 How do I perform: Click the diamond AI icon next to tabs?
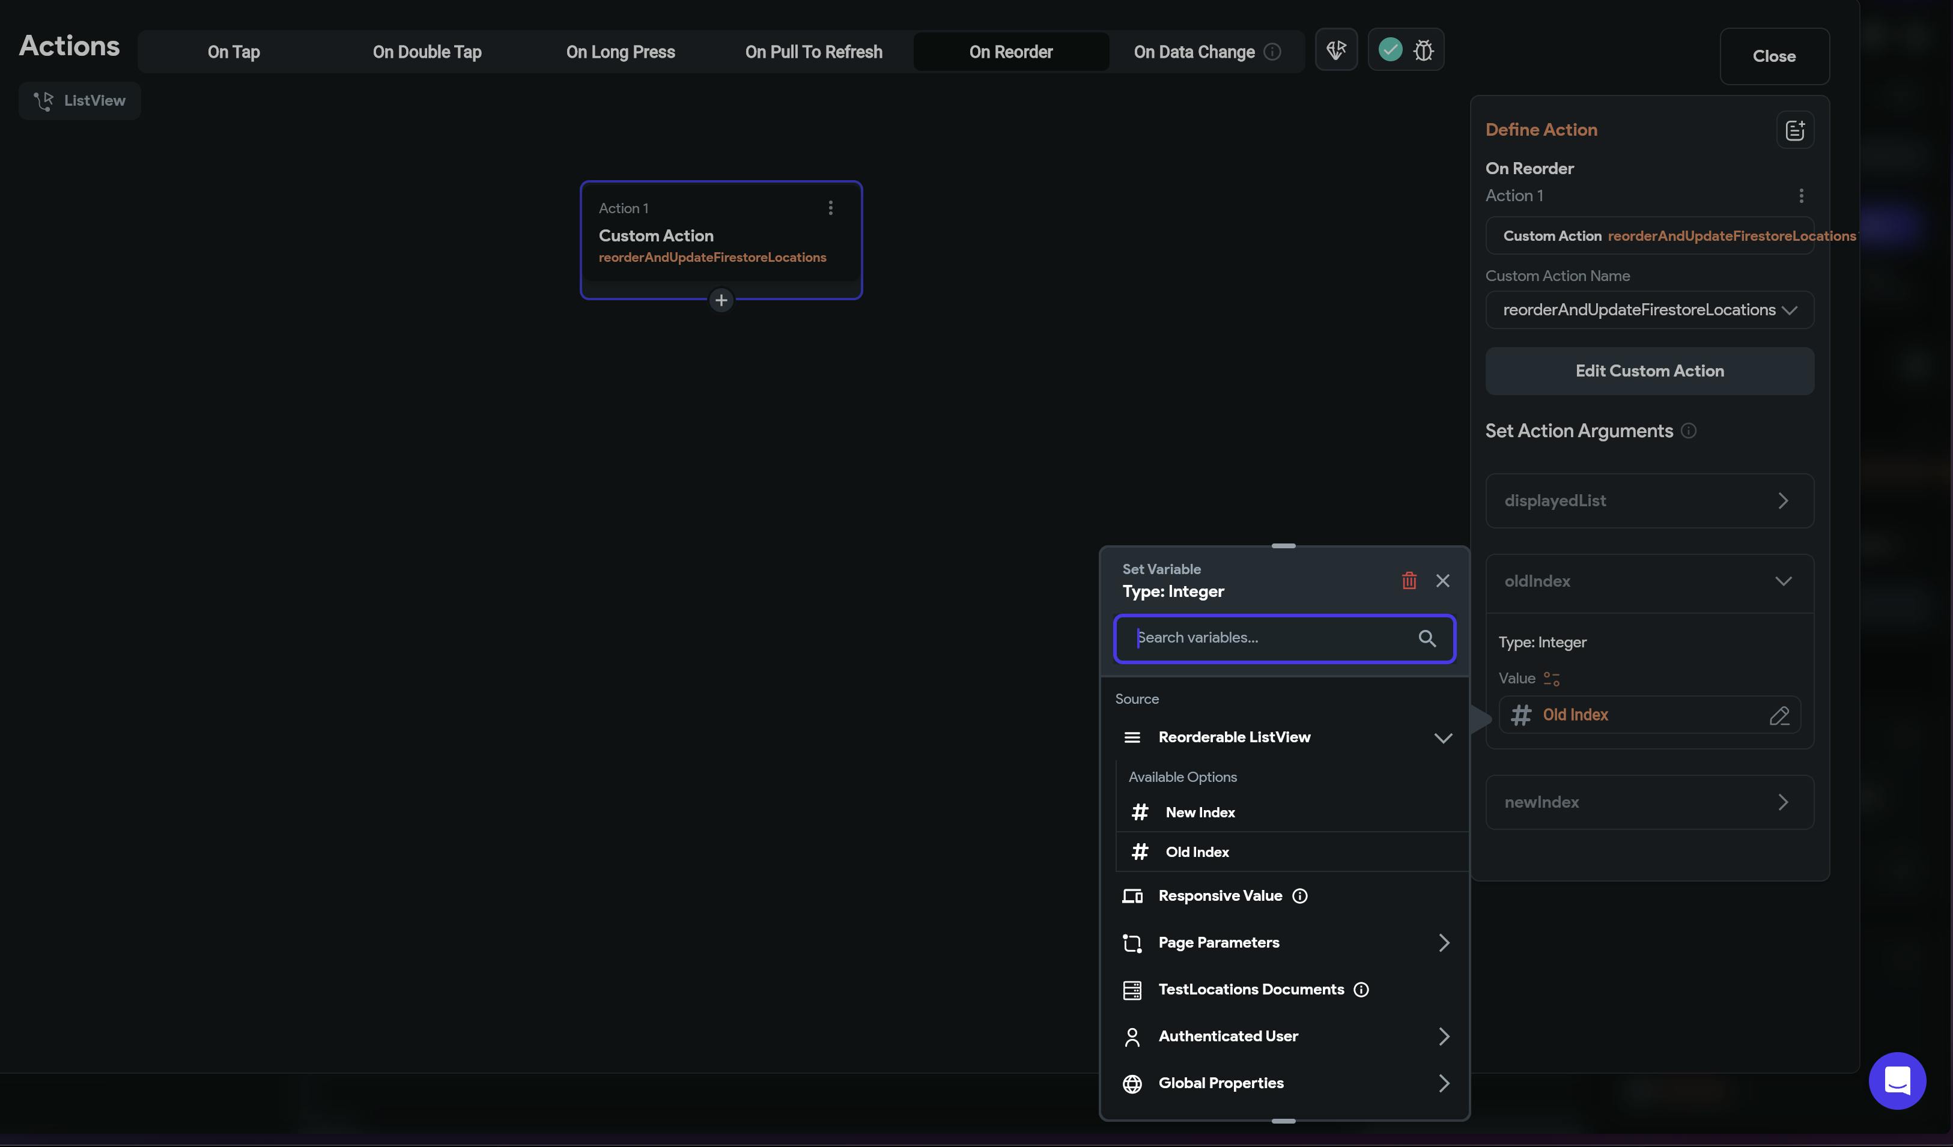coord(1336,50)
